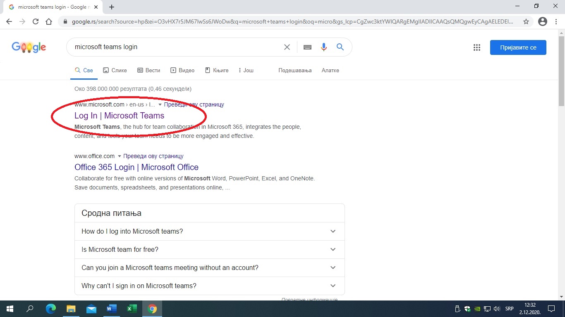The height and width of the screenshot is (317, 565).
Task: Submit search with magnifier icon
Action: pyautogui.click(x=340, y=47)
